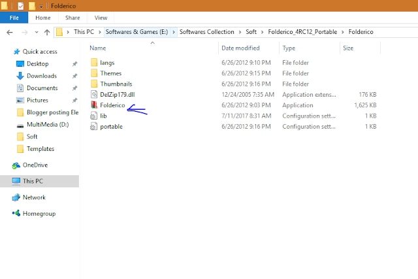
Task: Select the Soft breadcrumb in address bar
Action: click(x=251, y=32)
